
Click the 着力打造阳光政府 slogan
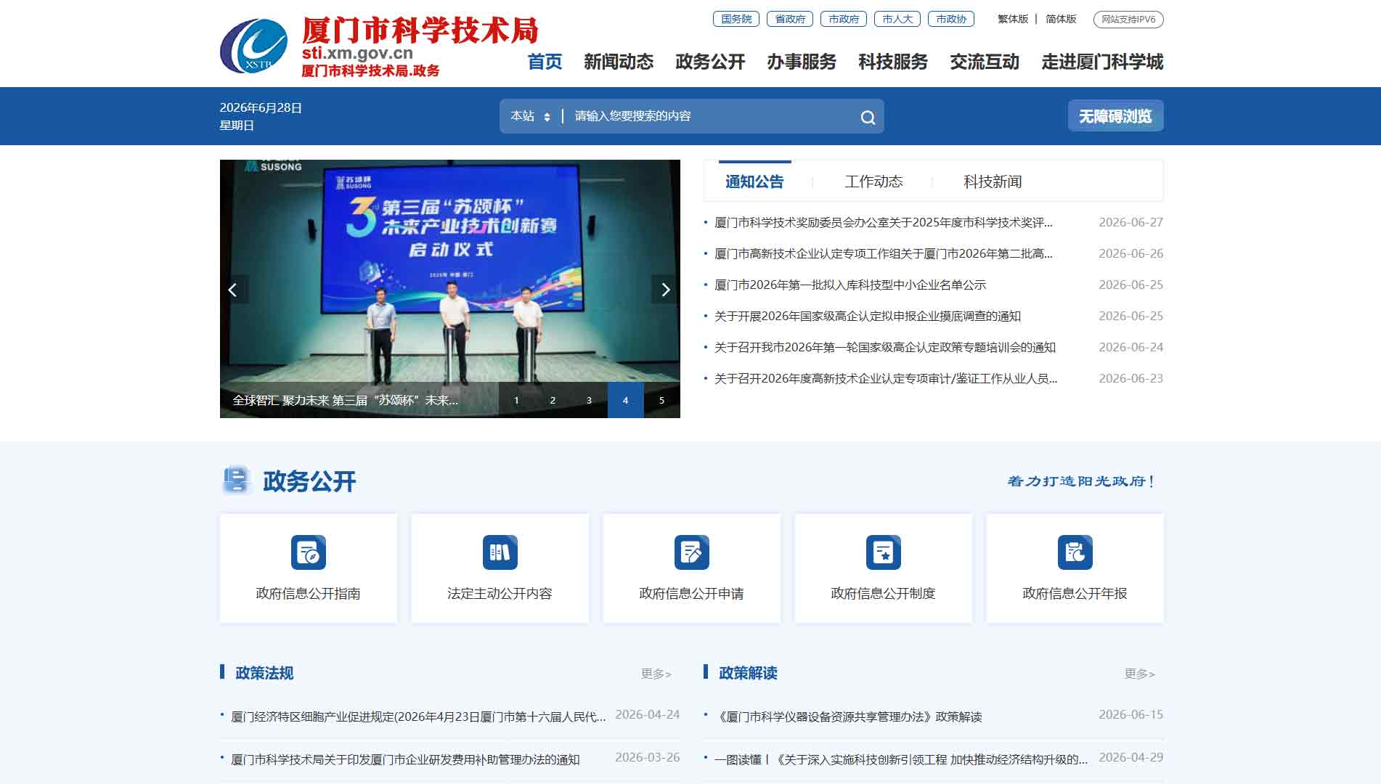[1081, 481]
